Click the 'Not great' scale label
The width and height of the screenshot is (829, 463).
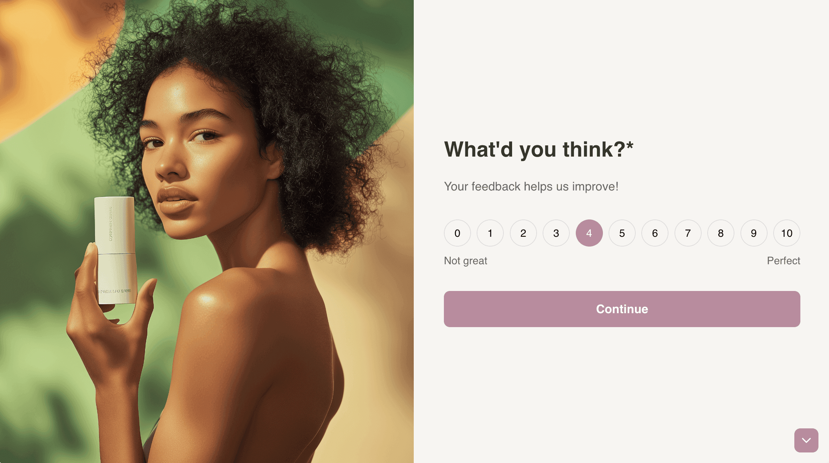(465, 261)
